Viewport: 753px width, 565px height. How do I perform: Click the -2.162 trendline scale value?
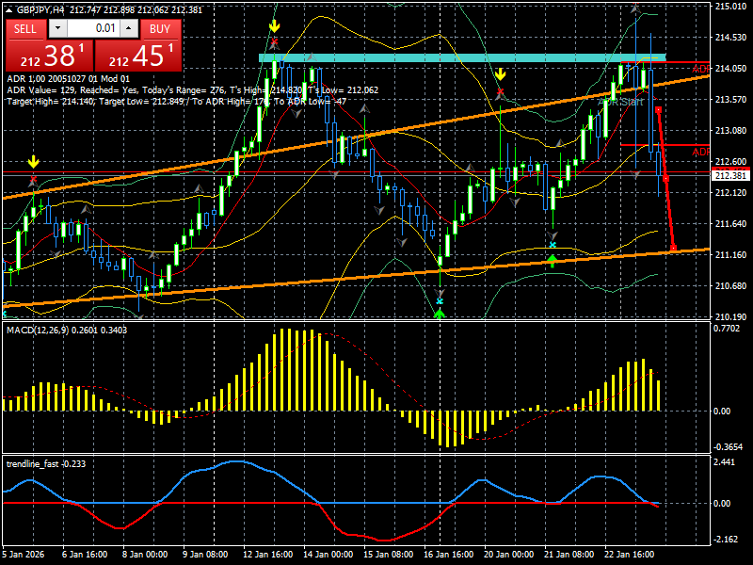pyautogui.click(x=726, y=539)
